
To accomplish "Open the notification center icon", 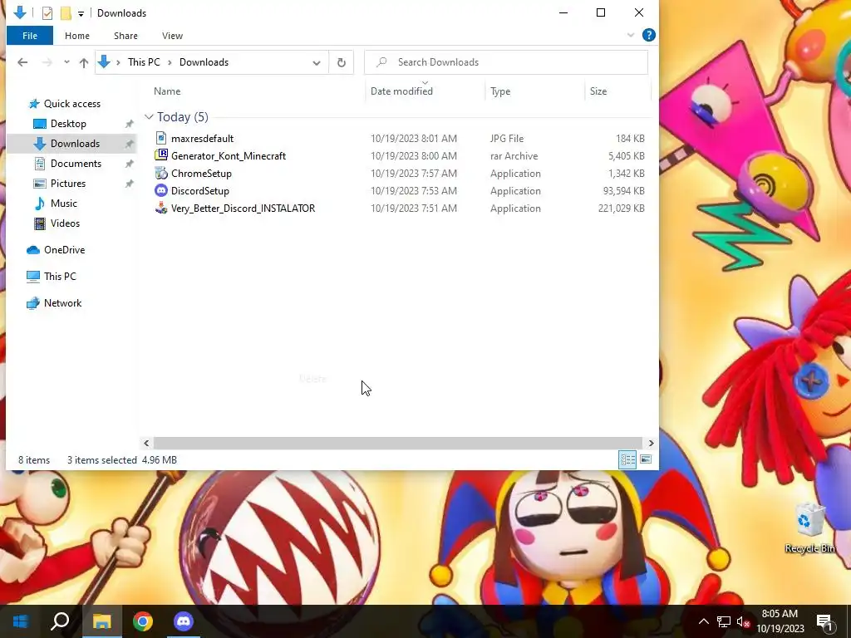I will pos(824,621).
